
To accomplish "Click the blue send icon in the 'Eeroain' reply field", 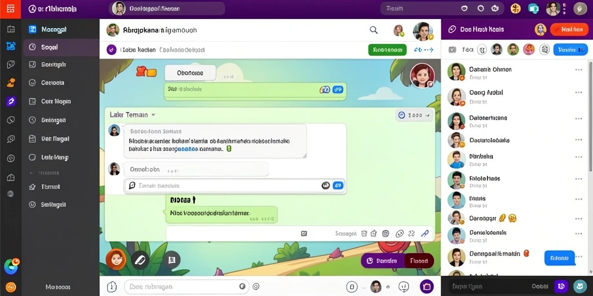I will click(x=338, y=186).
